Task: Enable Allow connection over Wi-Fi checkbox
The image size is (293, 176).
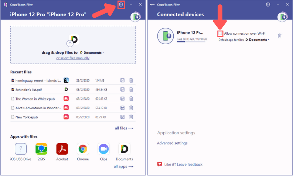Action: point(220,34)
